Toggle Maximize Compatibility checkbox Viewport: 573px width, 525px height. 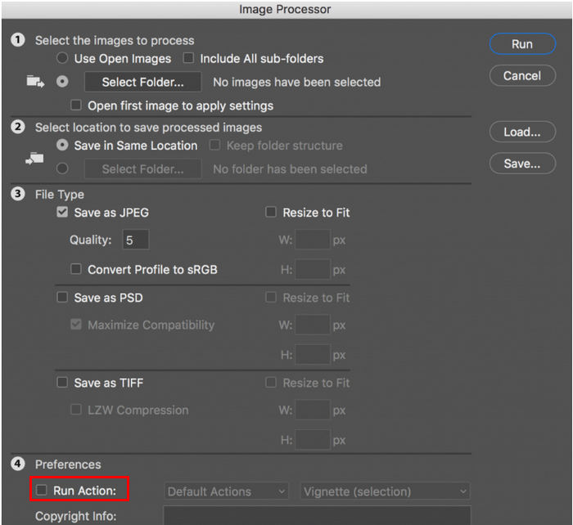click(x=75, y=324)
